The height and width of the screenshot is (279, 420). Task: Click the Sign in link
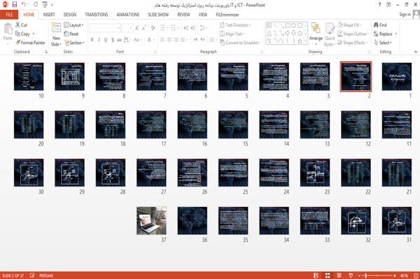405,15
